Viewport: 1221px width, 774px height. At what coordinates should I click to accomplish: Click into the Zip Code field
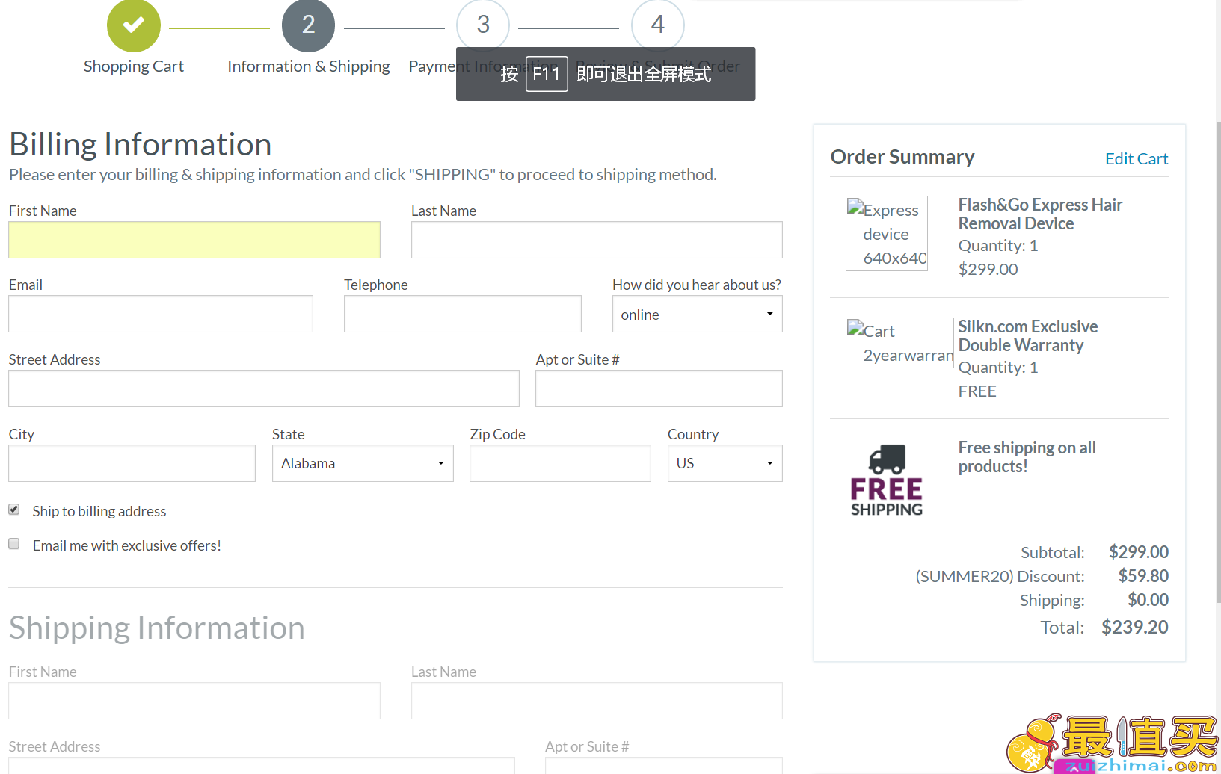(560, 463)
